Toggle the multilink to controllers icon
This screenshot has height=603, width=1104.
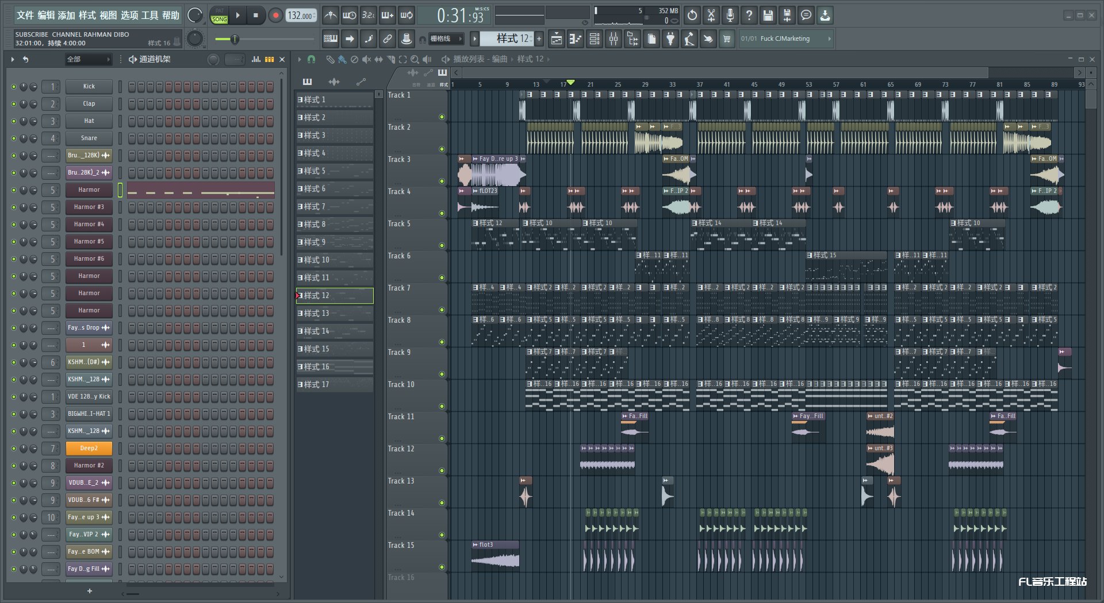point(407,39)
